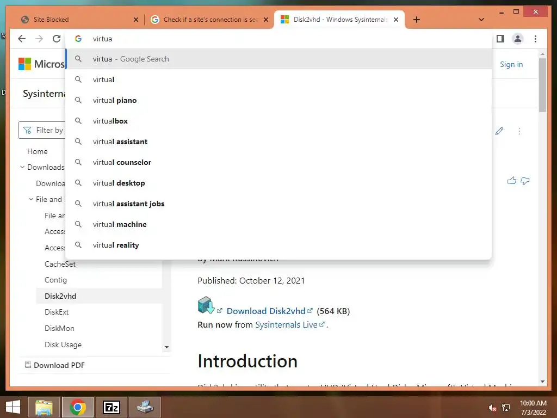Screen dimensions: 557x418
Task: Open the Chrome profile avatar icon
Action: 518,39
